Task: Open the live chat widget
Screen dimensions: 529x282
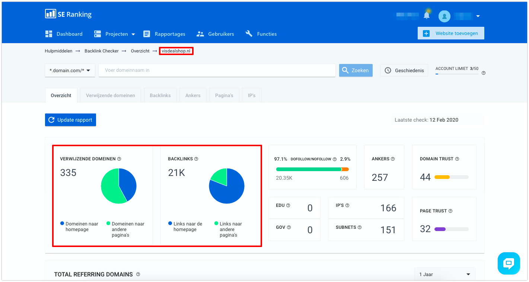Action: click(x=509, y=263)
